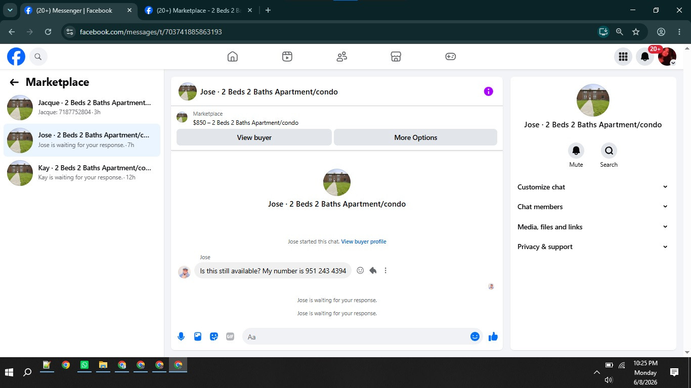Open the emoji picker in the message box
Image resolution: width=691 pixels, height=388 pixels.
pyautogui.click(x=475, y=336)
